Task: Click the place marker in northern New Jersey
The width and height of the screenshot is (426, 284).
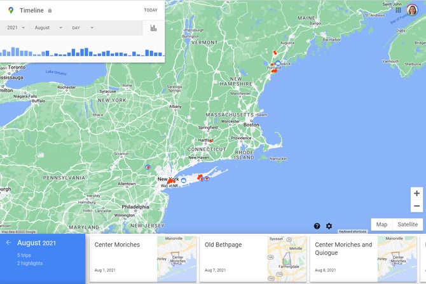Action: tap(148, 167)
